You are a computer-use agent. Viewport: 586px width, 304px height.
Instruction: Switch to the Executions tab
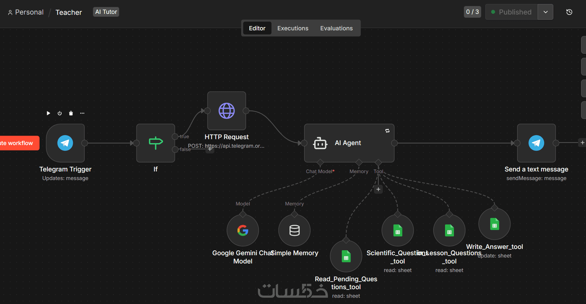[x=293, y=28]
